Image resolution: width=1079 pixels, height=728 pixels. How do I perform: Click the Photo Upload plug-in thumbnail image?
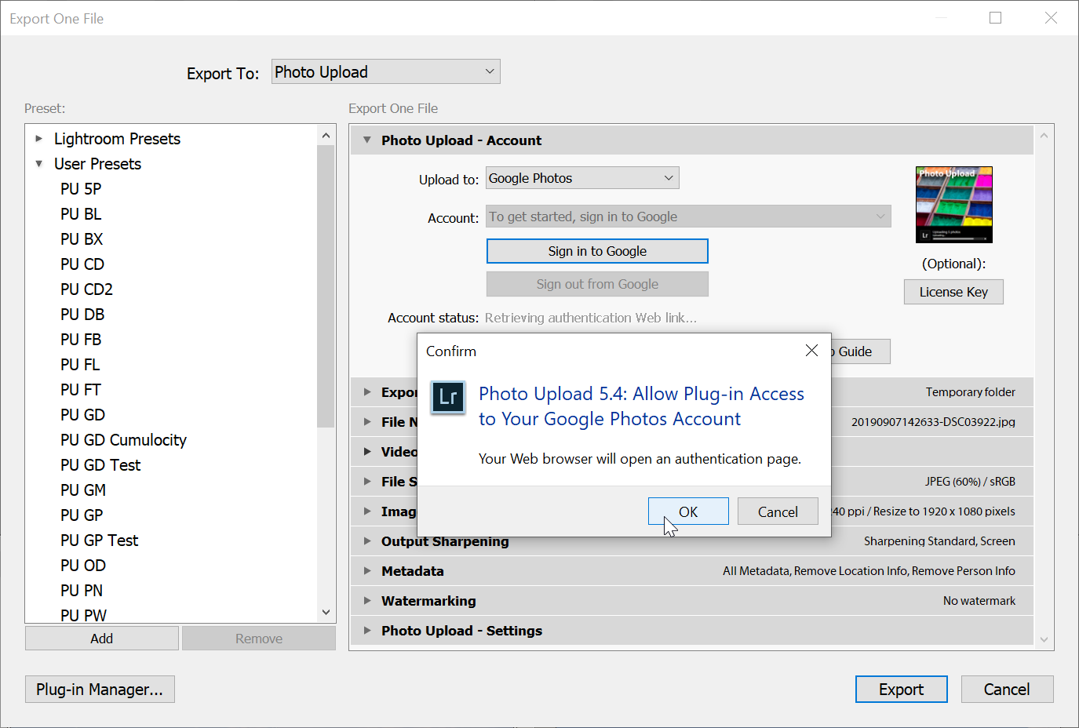coord(953,205)
